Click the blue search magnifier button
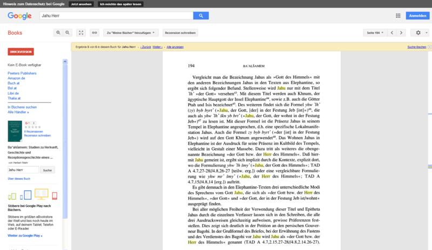 (201, 16)
